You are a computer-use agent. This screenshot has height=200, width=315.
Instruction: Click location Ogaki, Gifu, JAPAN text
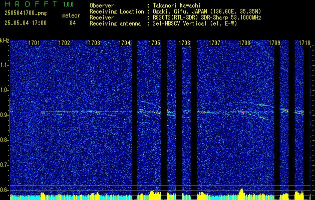click(207, 11)
